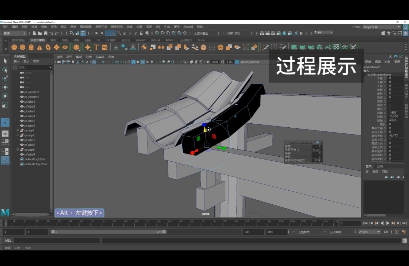409x266 pixels.
Task: Create a polygon sphere from the shelf
Action: pos(15,47)
